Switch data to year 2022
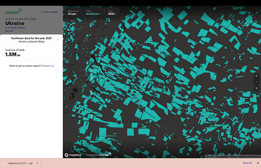The height and width of the screenshot is (168, 261). (x=33, y=18)
